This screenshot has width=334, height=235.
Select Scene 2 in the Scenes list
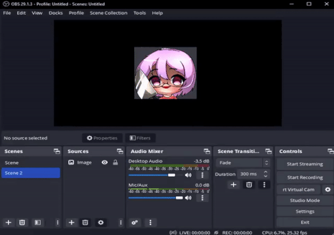(x=31, y=173)
